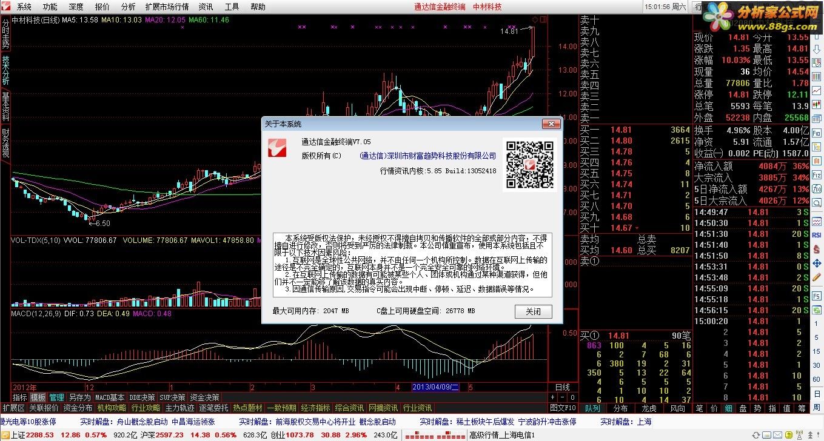
Task: Switch to 分时走势 side tab
Action: pyautogui.click(x=5, y=34)
